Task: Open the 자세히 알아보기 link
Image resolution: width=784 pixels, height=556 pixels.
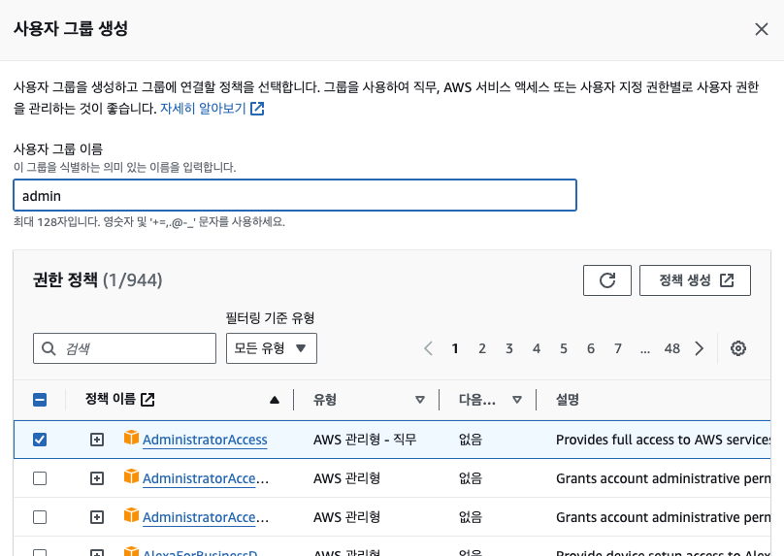Action: point(212,108)
